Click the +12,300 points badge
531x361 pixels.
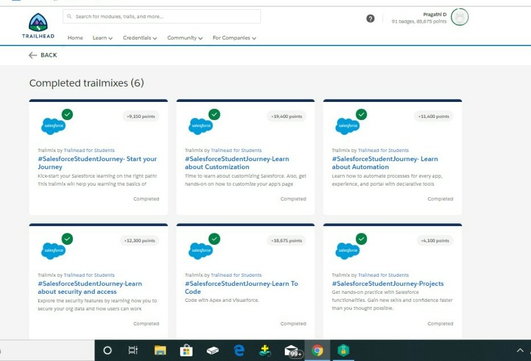[140, 240]
